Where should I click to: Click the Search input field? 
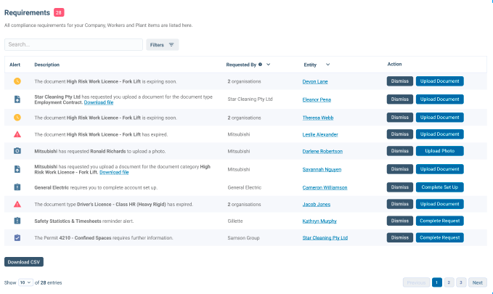click(x=73, y=45)
